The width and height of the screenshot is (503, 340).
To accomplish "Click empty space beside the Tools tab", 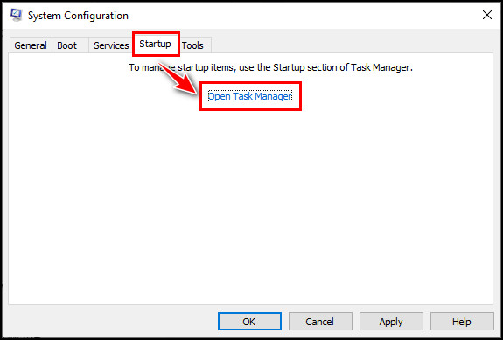I will point(353,45).
